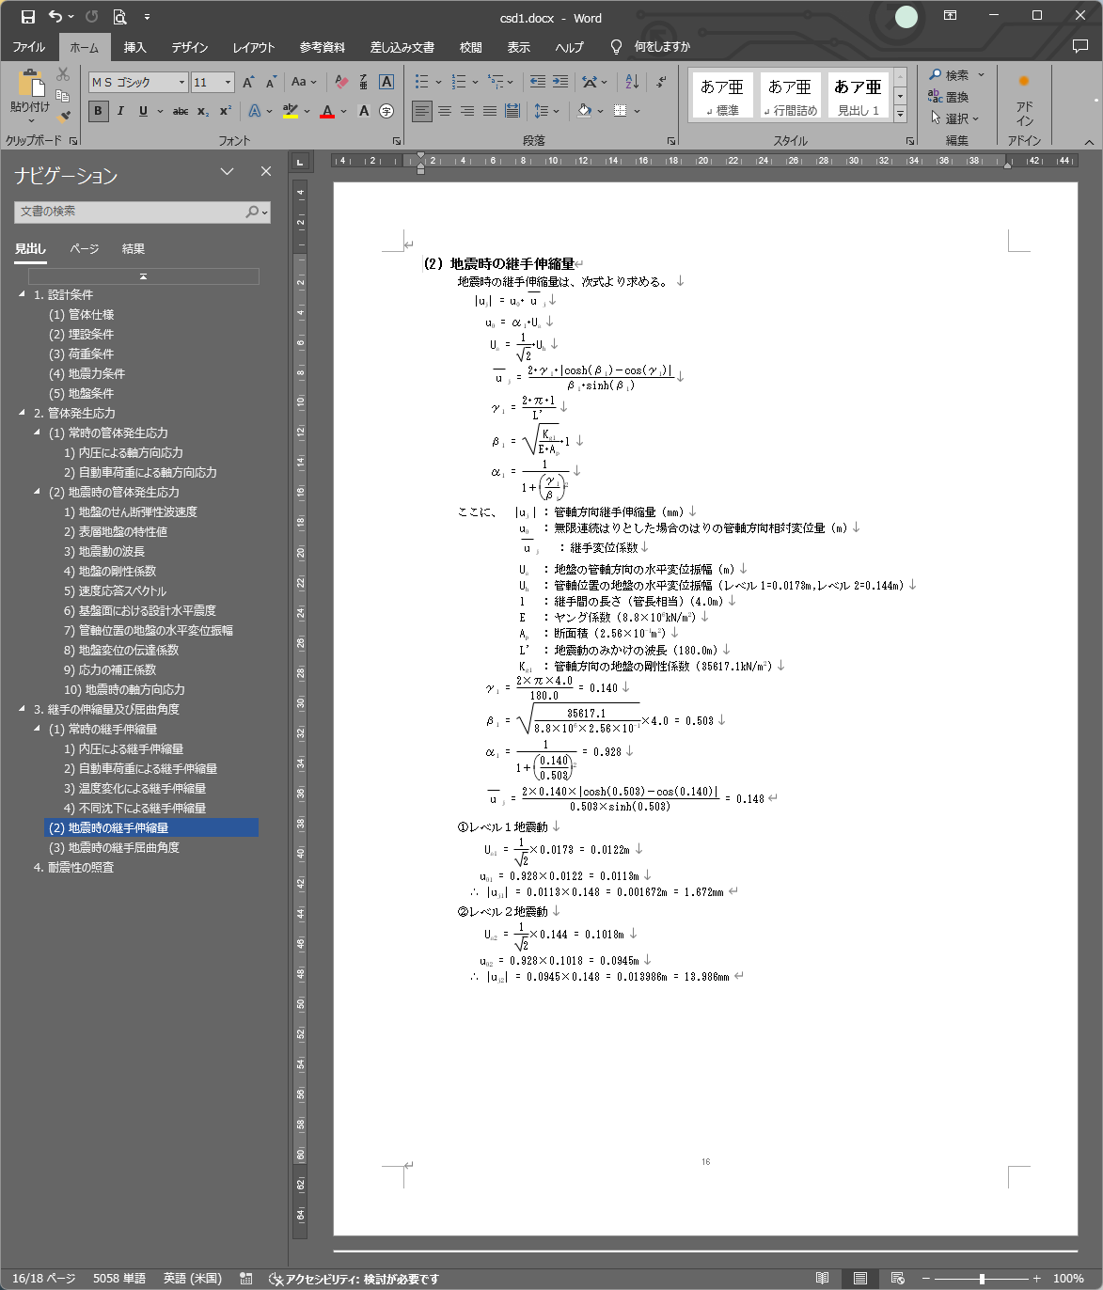The height and width of the screenshot is (1290, 1103).
Task: Click the Save icon in title bar
Action: pyautogui.click(x=28, y=17)
